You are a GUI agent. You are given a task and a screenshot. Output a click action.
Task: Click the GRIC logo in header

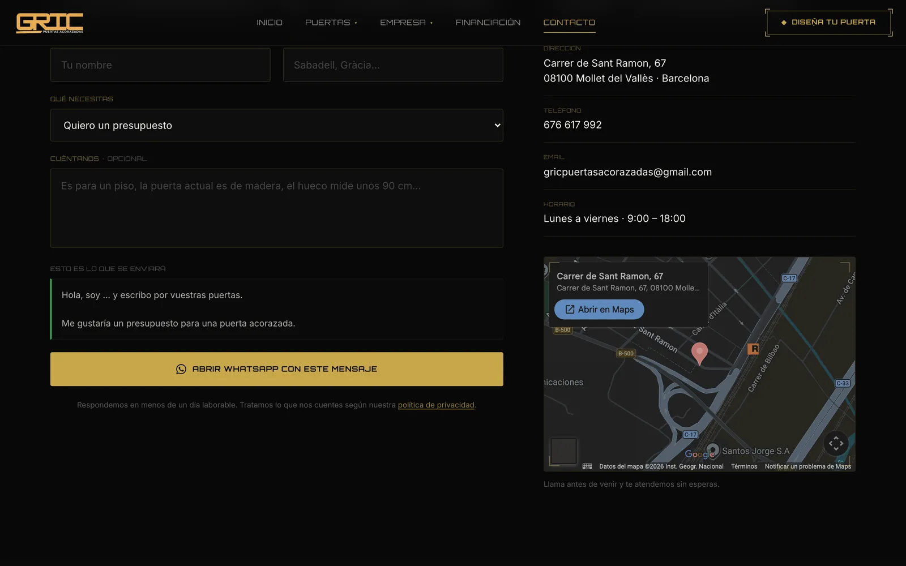coord(50,23)
